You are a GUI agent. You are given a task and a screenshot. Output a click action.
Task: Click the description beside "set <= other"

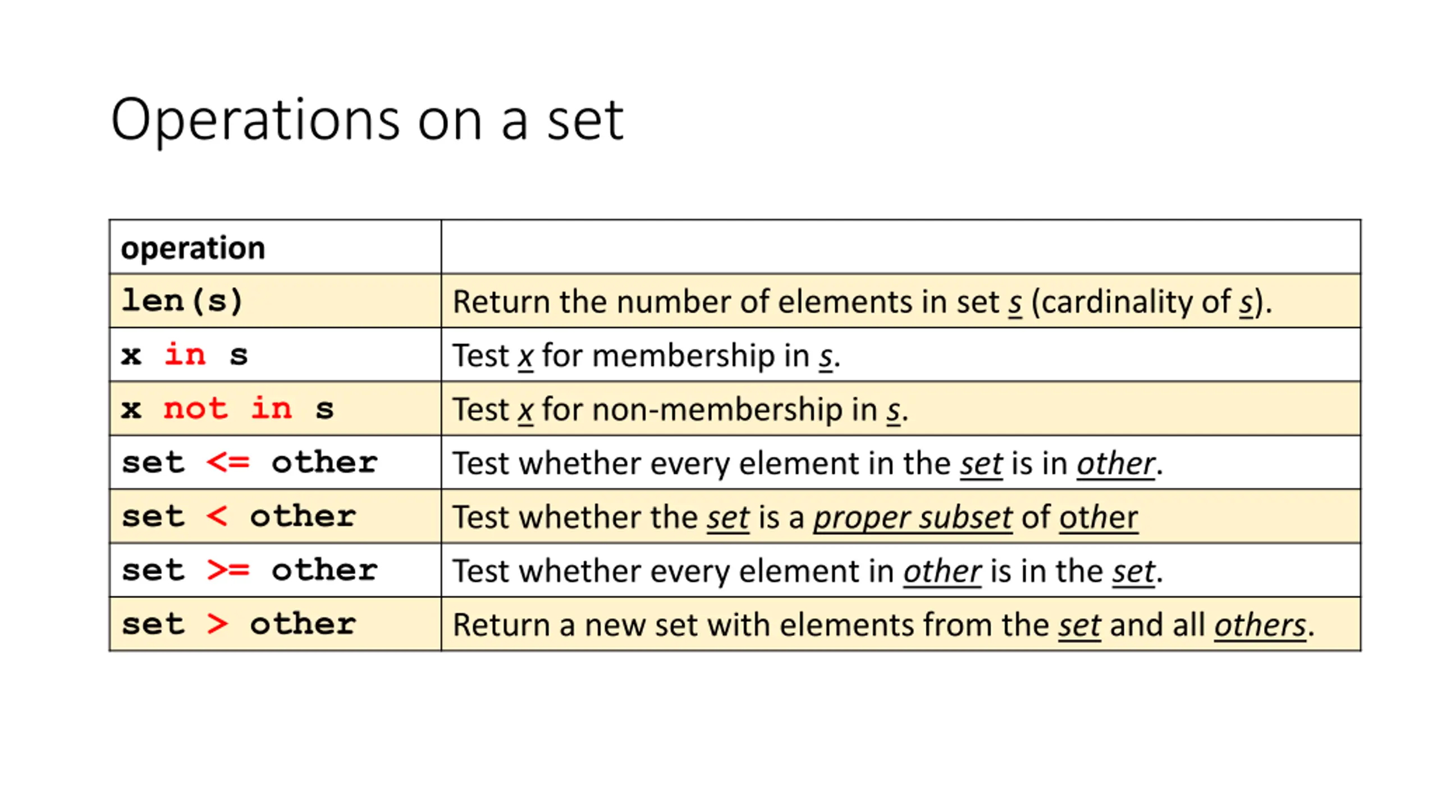(807, 463)
